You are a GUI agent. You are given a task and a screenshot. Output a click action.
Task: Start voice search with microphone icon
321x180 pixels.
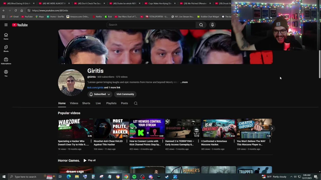point(212,25)
